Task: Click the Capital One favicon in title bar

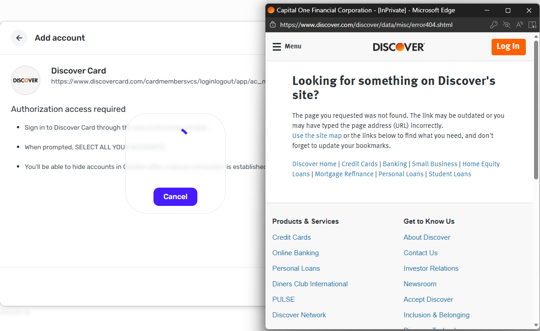Action: coord(271,11)
